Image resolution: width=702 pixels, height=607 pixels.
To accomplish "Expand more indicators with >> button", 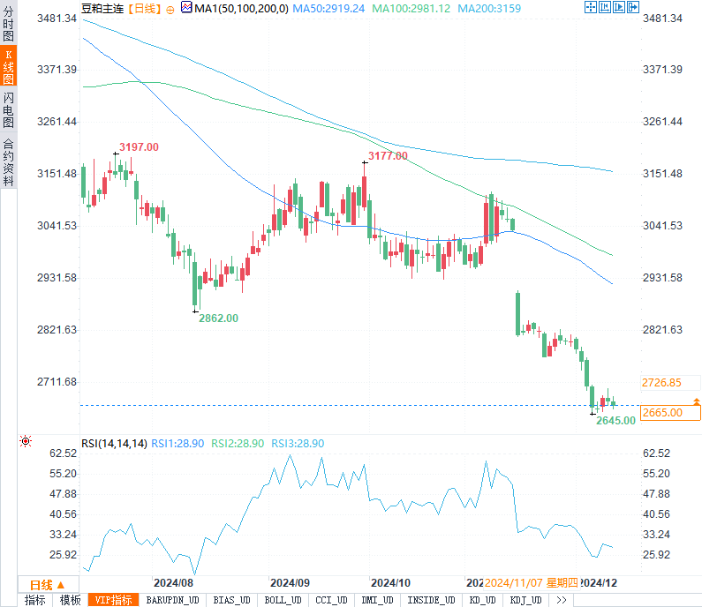I will tap(562, 600).
